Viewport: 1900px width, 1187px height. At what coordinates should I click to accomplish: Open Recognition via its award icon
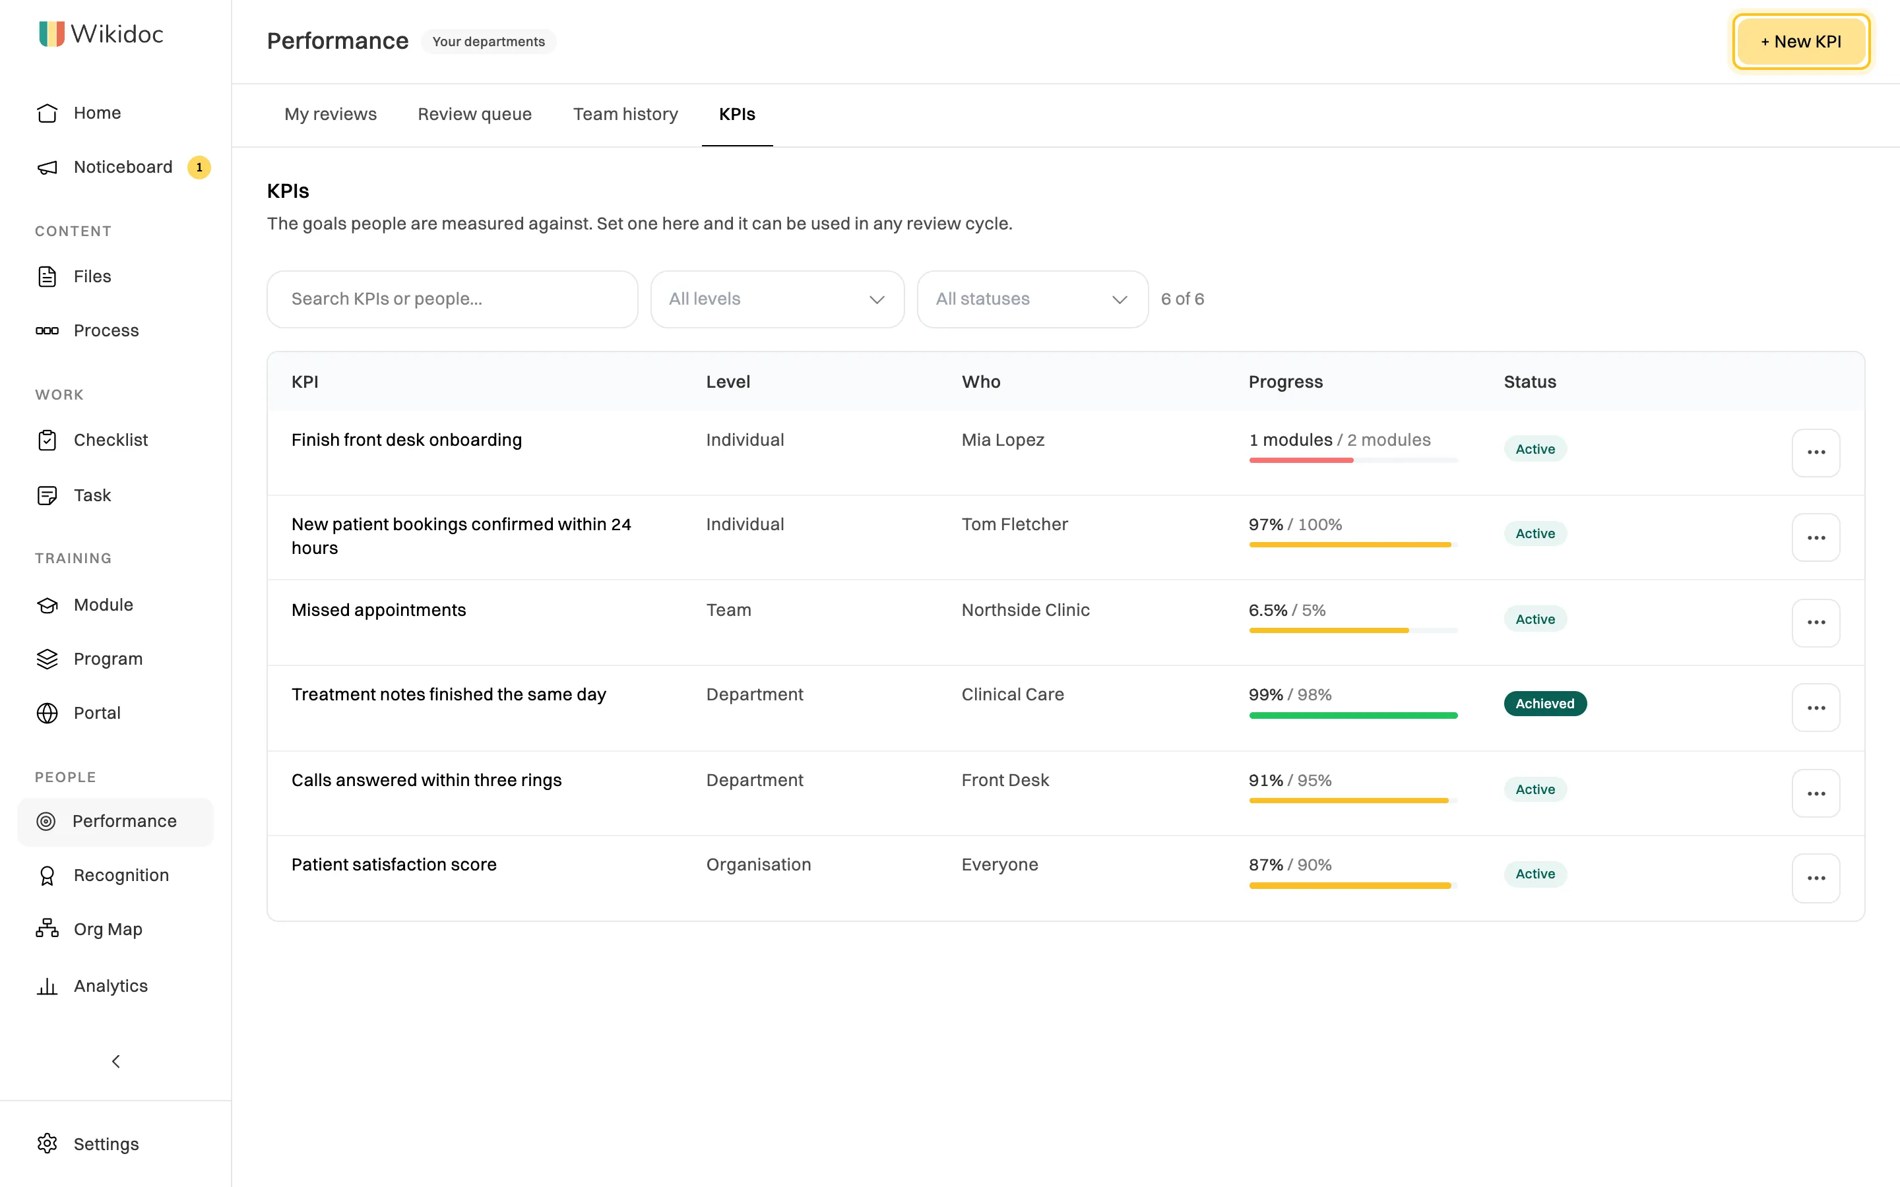coord(47,875)
